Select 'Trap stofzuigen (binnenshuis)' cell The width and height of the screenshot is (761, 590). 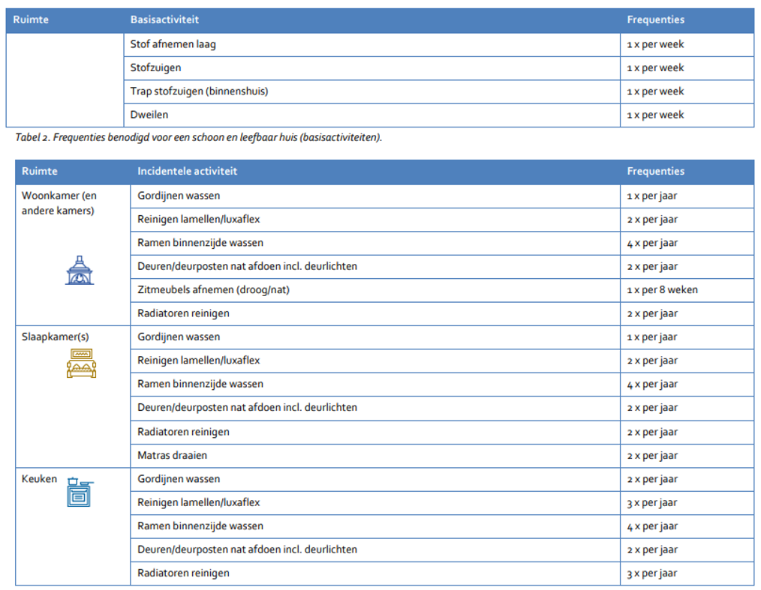199,91
